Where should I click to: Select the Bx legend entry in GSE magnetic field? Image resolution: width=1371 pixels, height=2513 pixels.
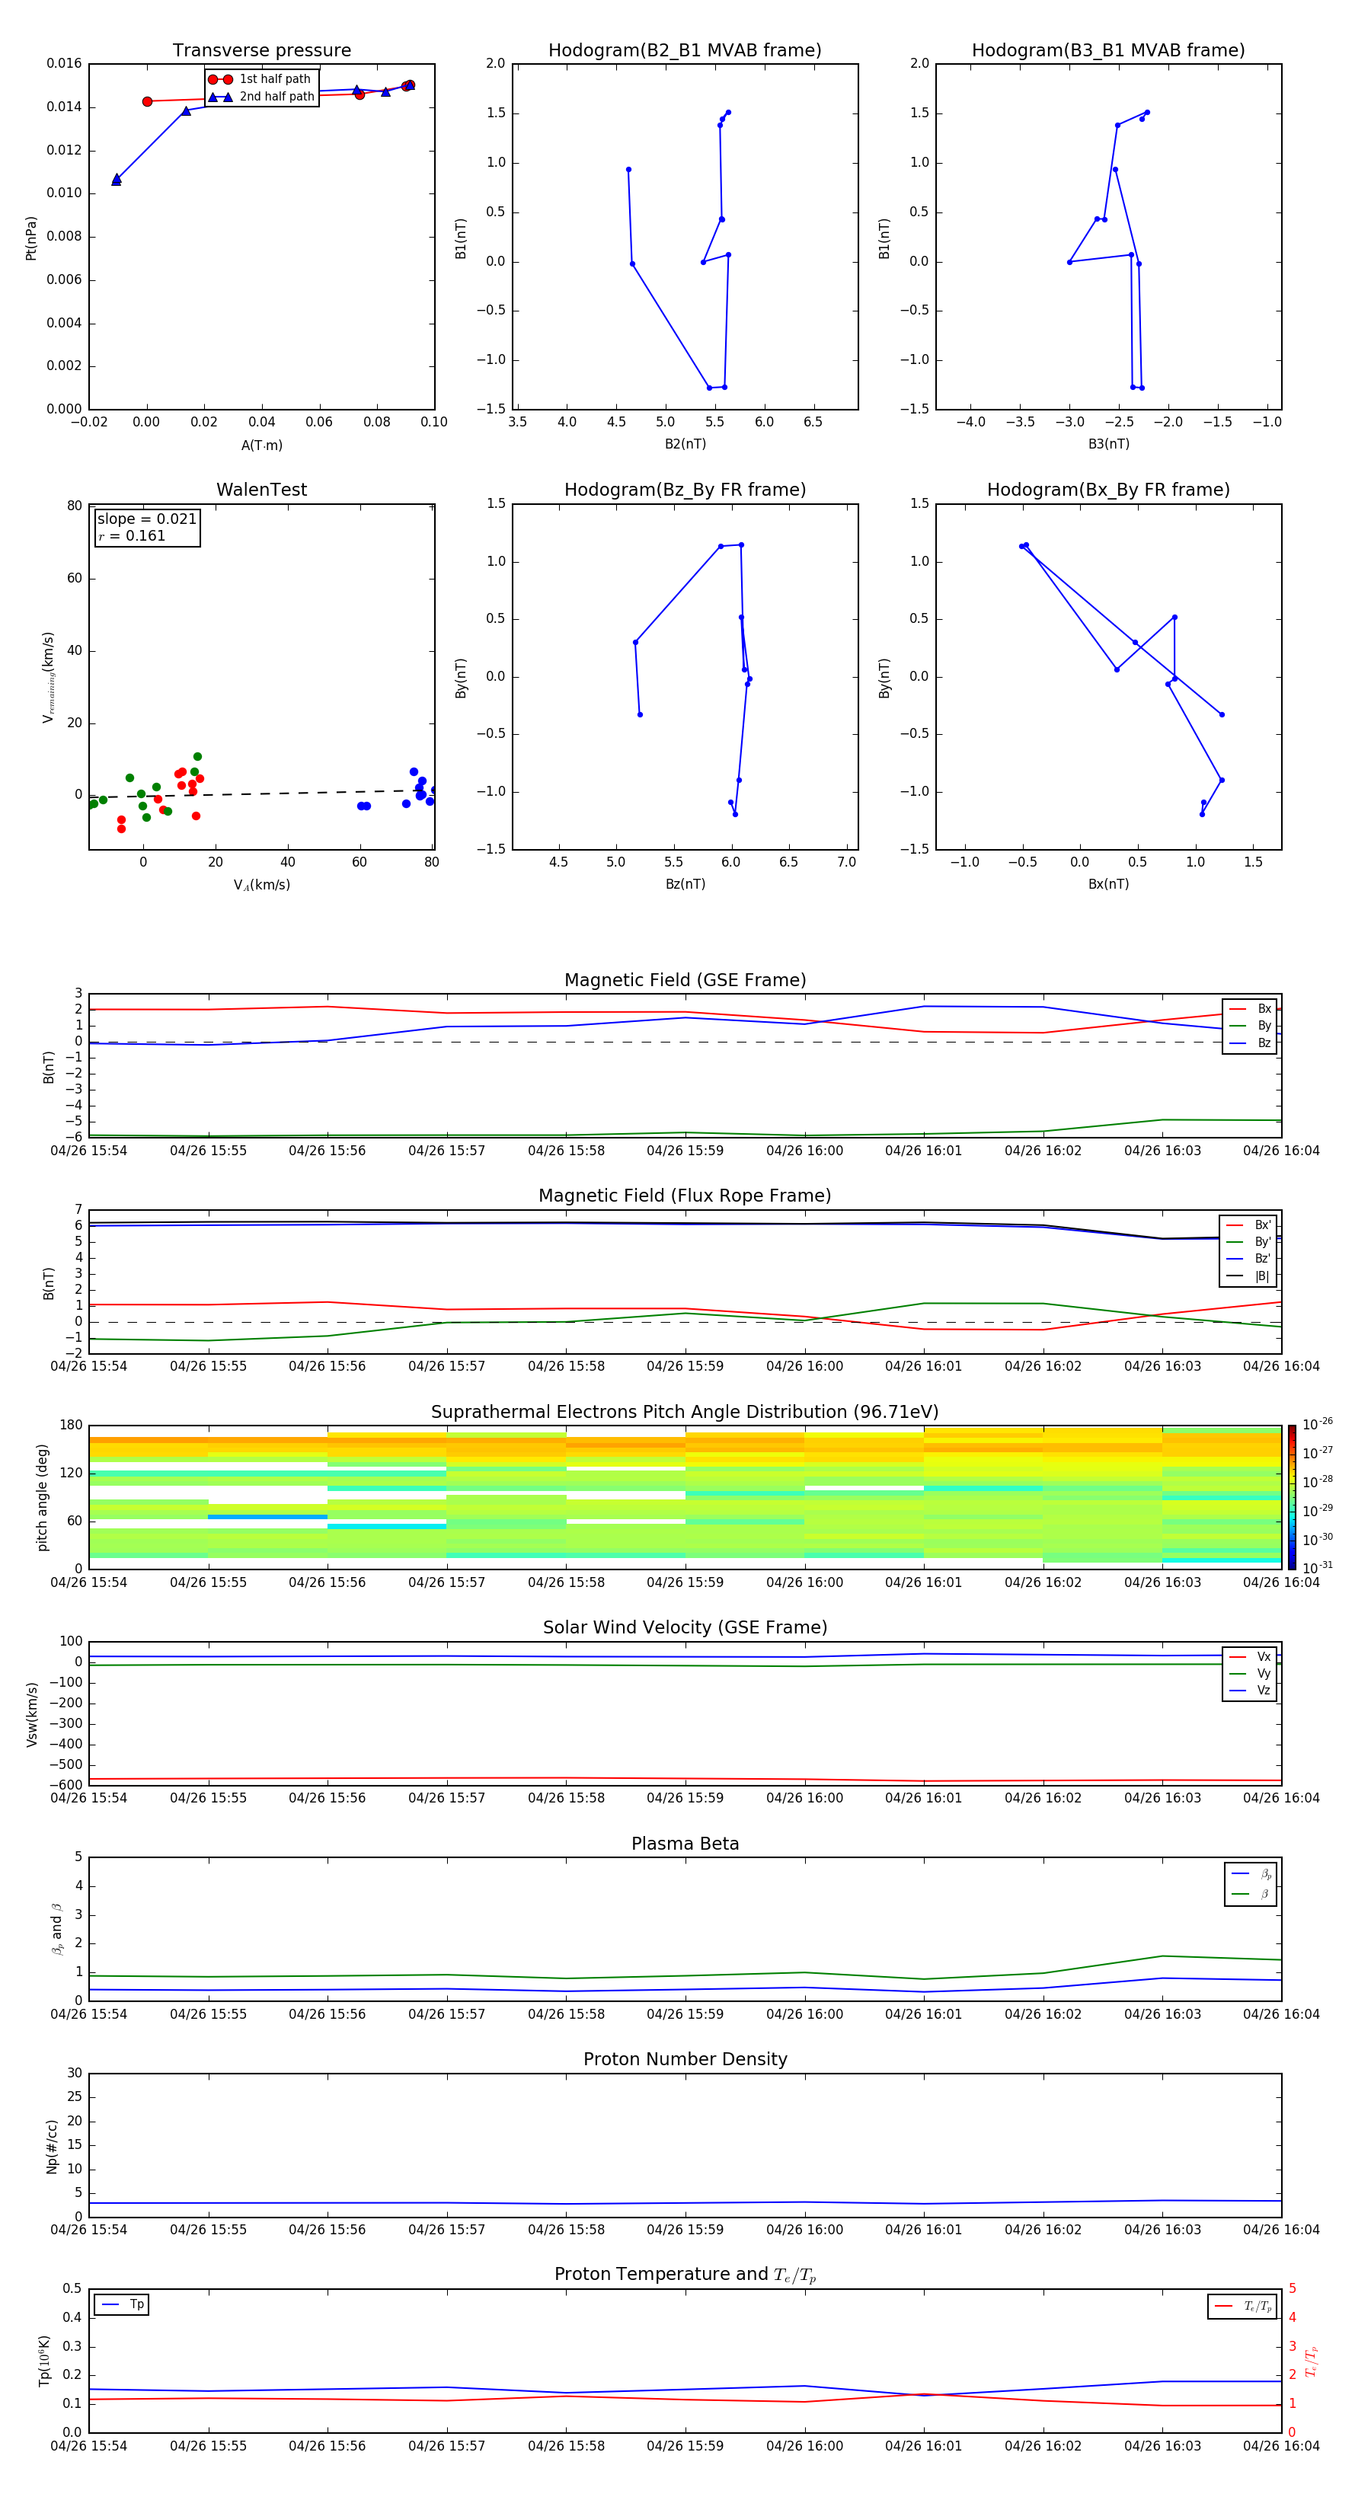coord(1250,1009)
